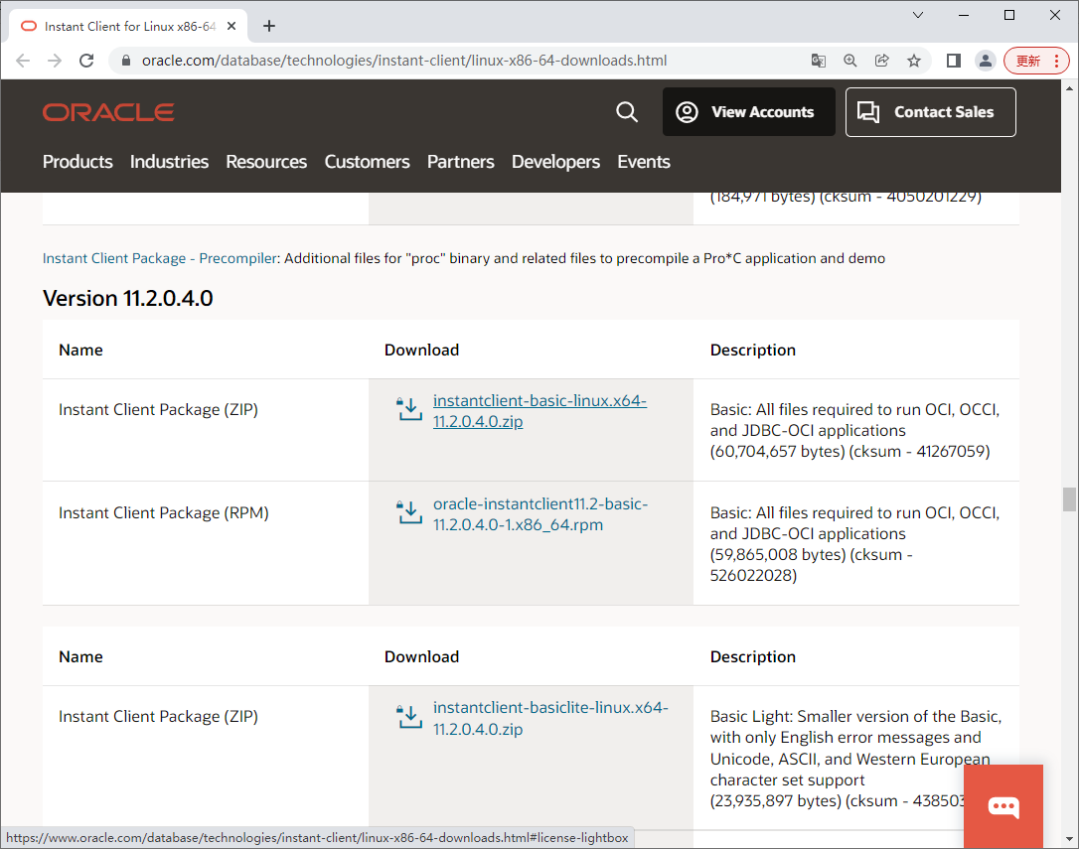Image resolution: width=1079 pixels, height=849 pixels.
Task: Open the Developers menu
Action: click(556, 162)
